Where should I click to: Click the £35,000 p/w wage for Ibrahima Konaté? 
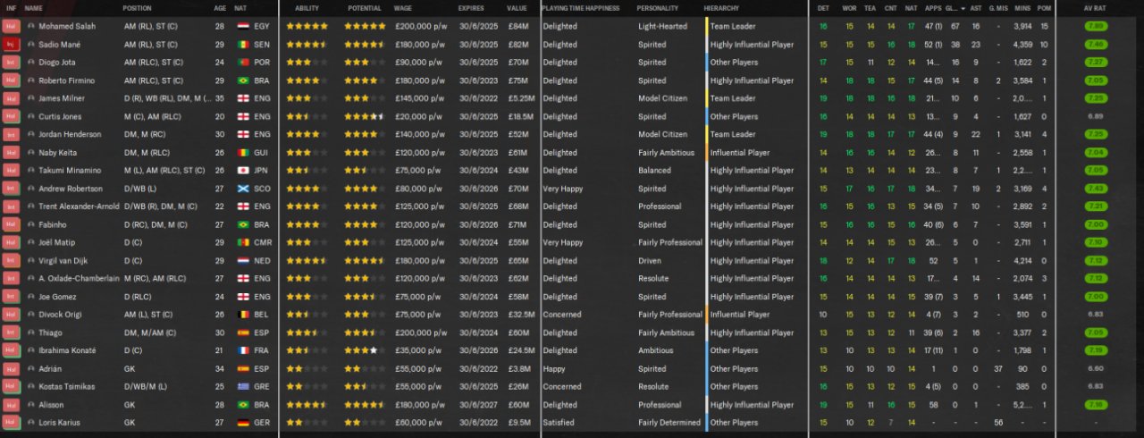[418, 350]
